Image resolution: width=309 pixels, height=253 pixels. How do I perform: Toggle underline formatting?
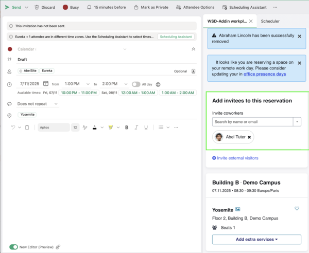(x=146, y=128)
